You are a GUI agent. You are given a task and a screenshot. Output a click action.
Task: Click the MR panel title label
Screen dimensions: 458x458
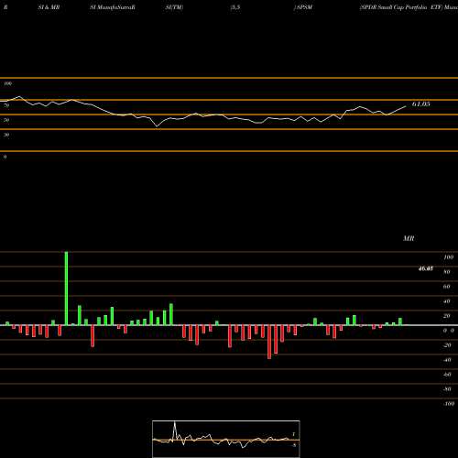[x=409, y=238]
